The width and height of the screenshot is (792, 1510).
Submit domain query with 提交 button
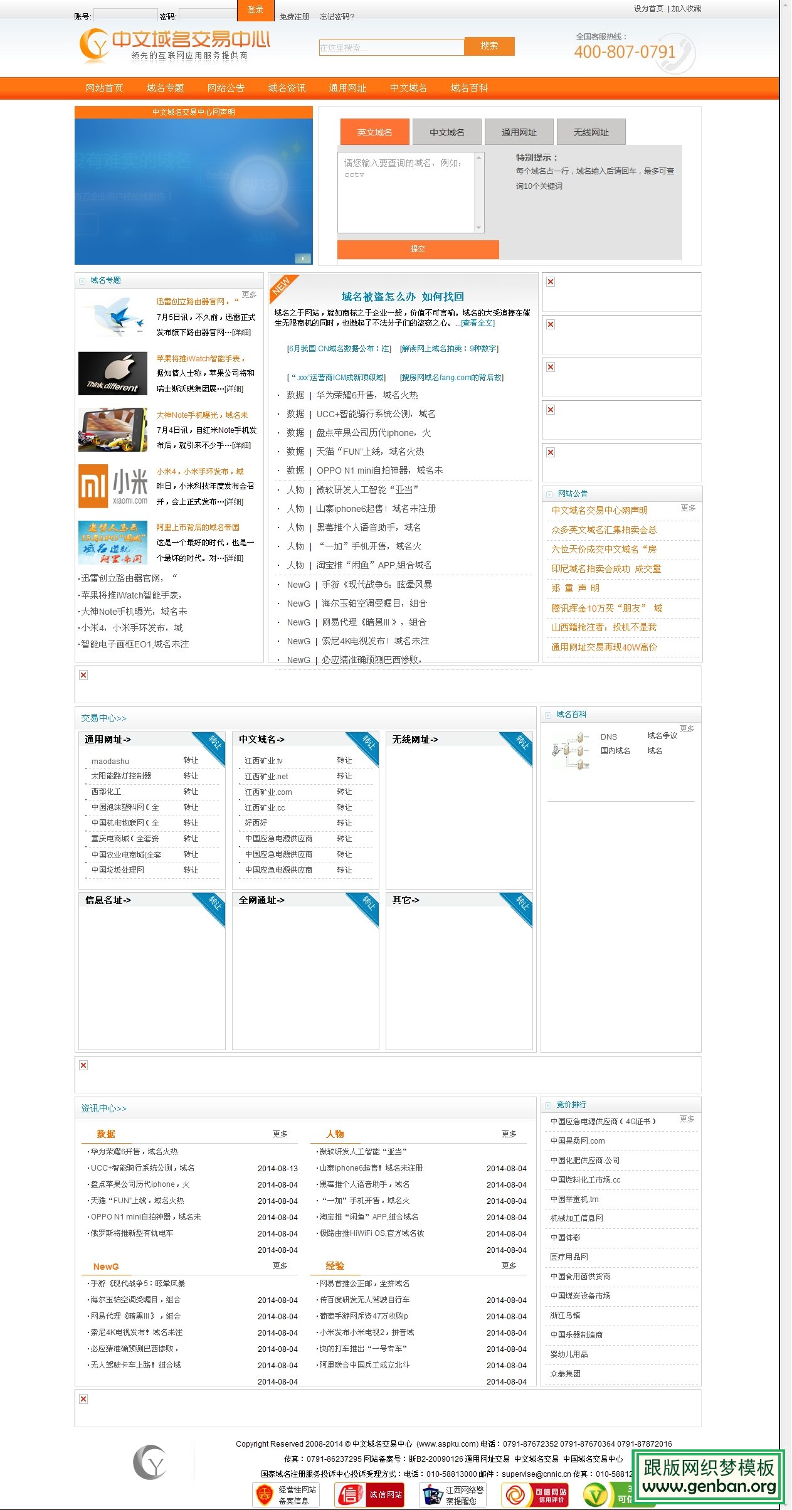pos(418,249)
